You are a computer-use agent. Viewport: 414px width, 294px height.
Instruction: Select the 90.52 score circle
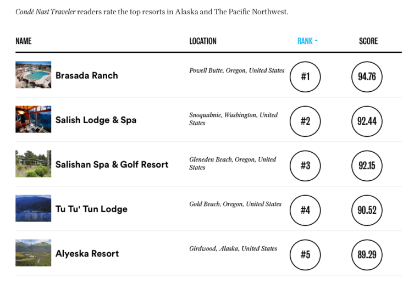367,210
